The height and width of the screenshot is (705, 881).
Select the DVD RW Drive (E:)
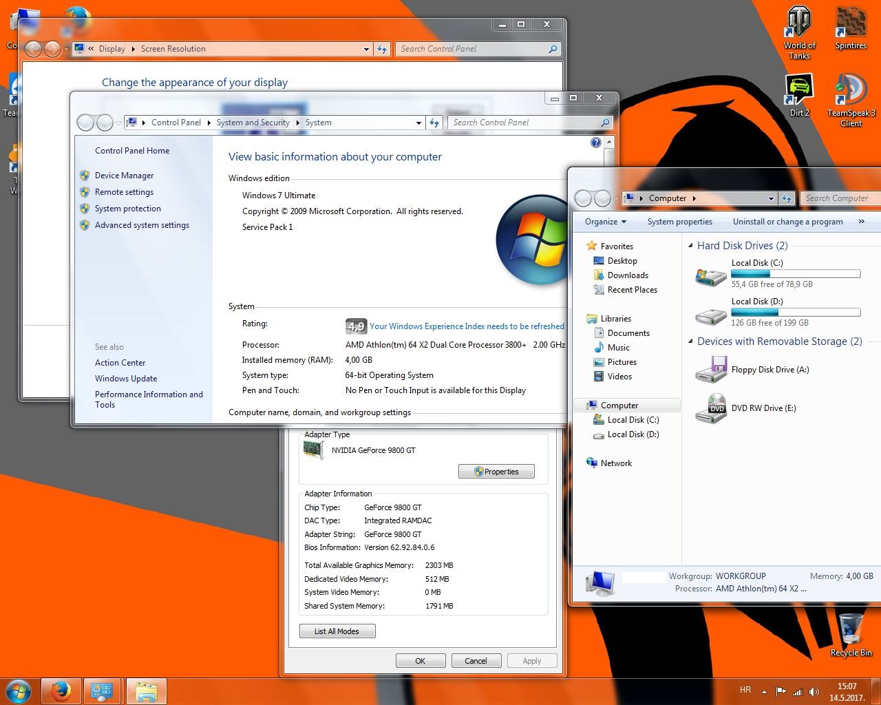pos(763,408)
